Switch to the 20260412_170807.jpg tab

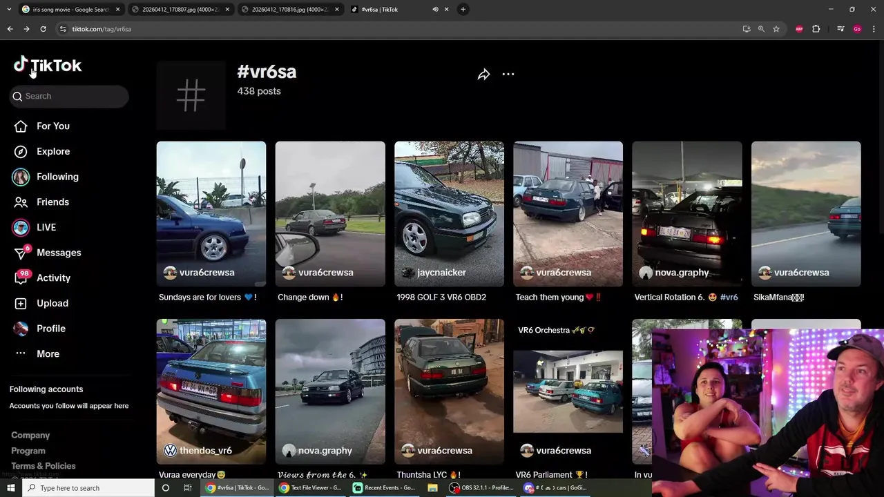click(181, 10)
